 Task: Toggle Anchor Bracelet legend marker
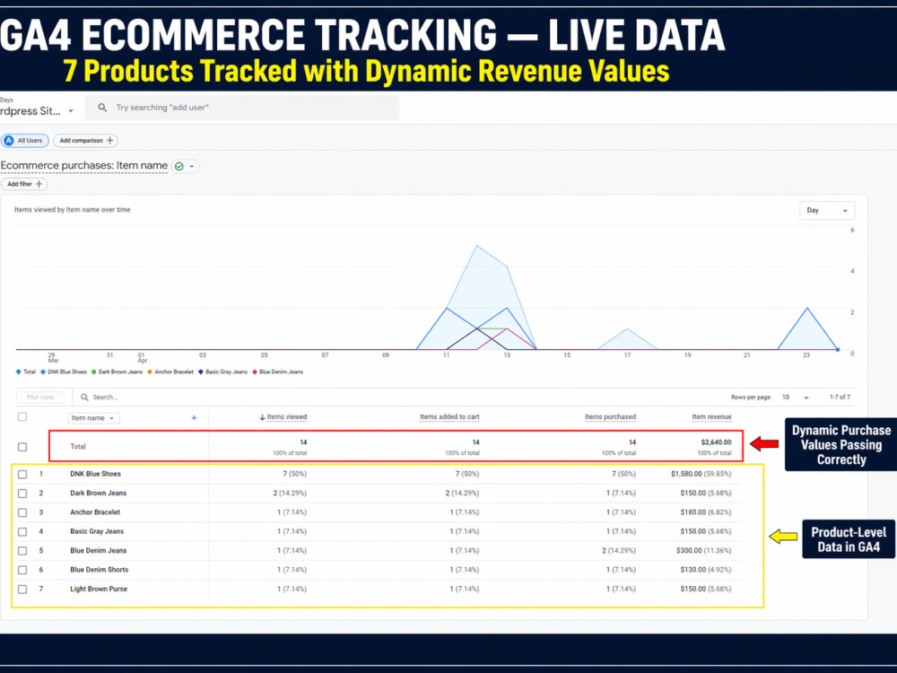tap(150, 372)
